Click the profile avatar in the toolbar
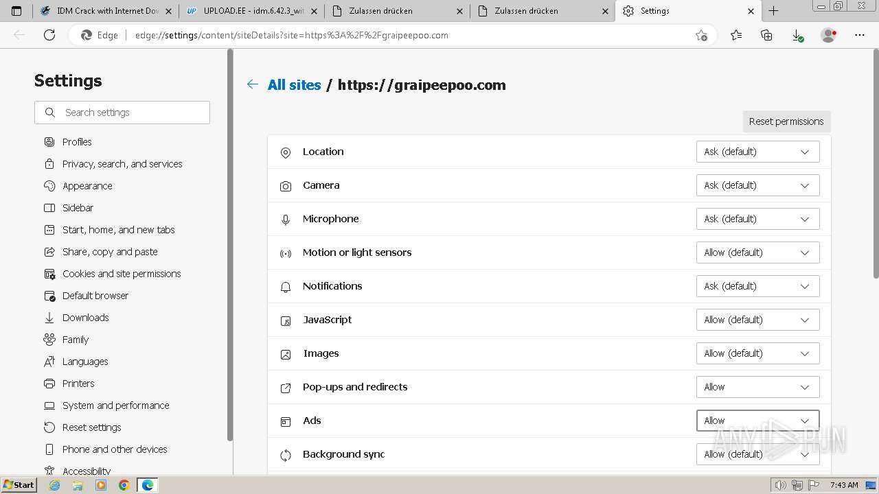 (x=829, y=35)
